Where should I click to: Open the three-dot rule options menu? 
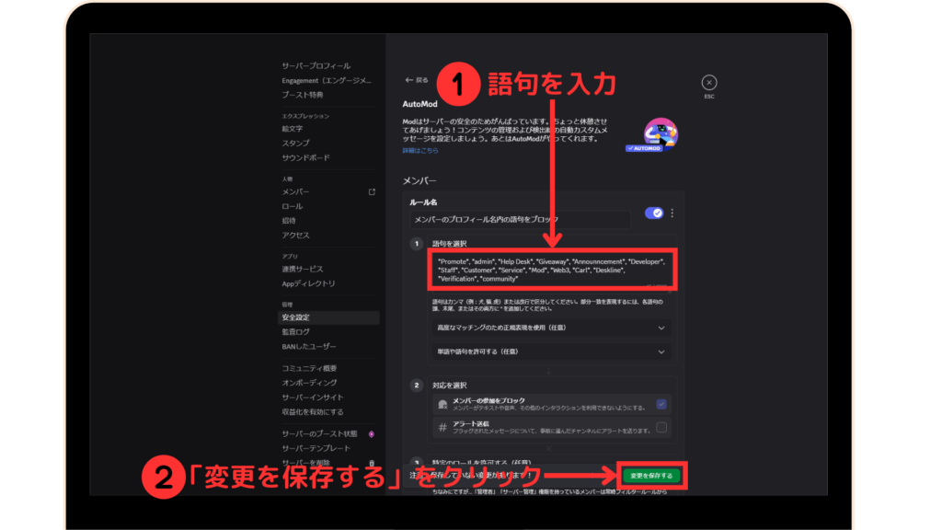672,213
